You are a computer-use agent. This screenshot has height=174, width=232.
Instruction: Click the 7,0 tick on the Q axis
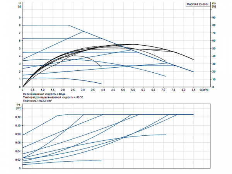[x=163, y=90]
